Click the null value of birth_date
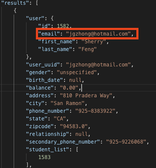The width and height of the screenshot is (156, 168). [x=75, y=80]
